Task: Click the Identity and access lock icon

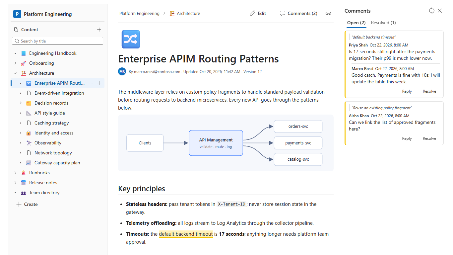Action: tap(29, 133)
